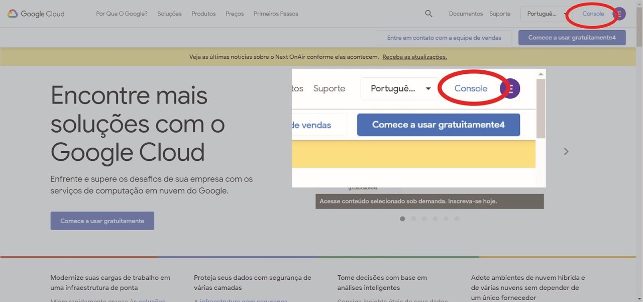This screenshot has width=643, height=302.
Task: Click the purple avatar inside the magnified inset
Action: (511, 89)
